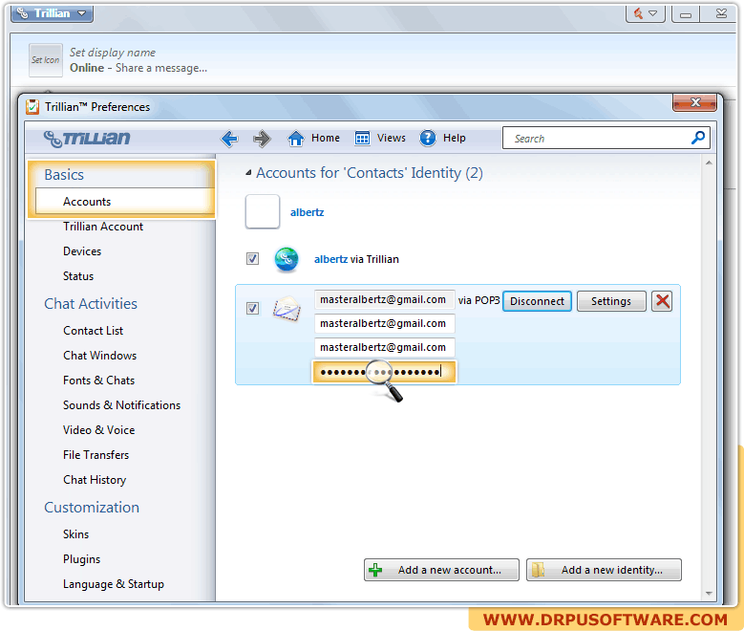
Task: Click the Trillian logo in preferences header
Action: point(87,139)
